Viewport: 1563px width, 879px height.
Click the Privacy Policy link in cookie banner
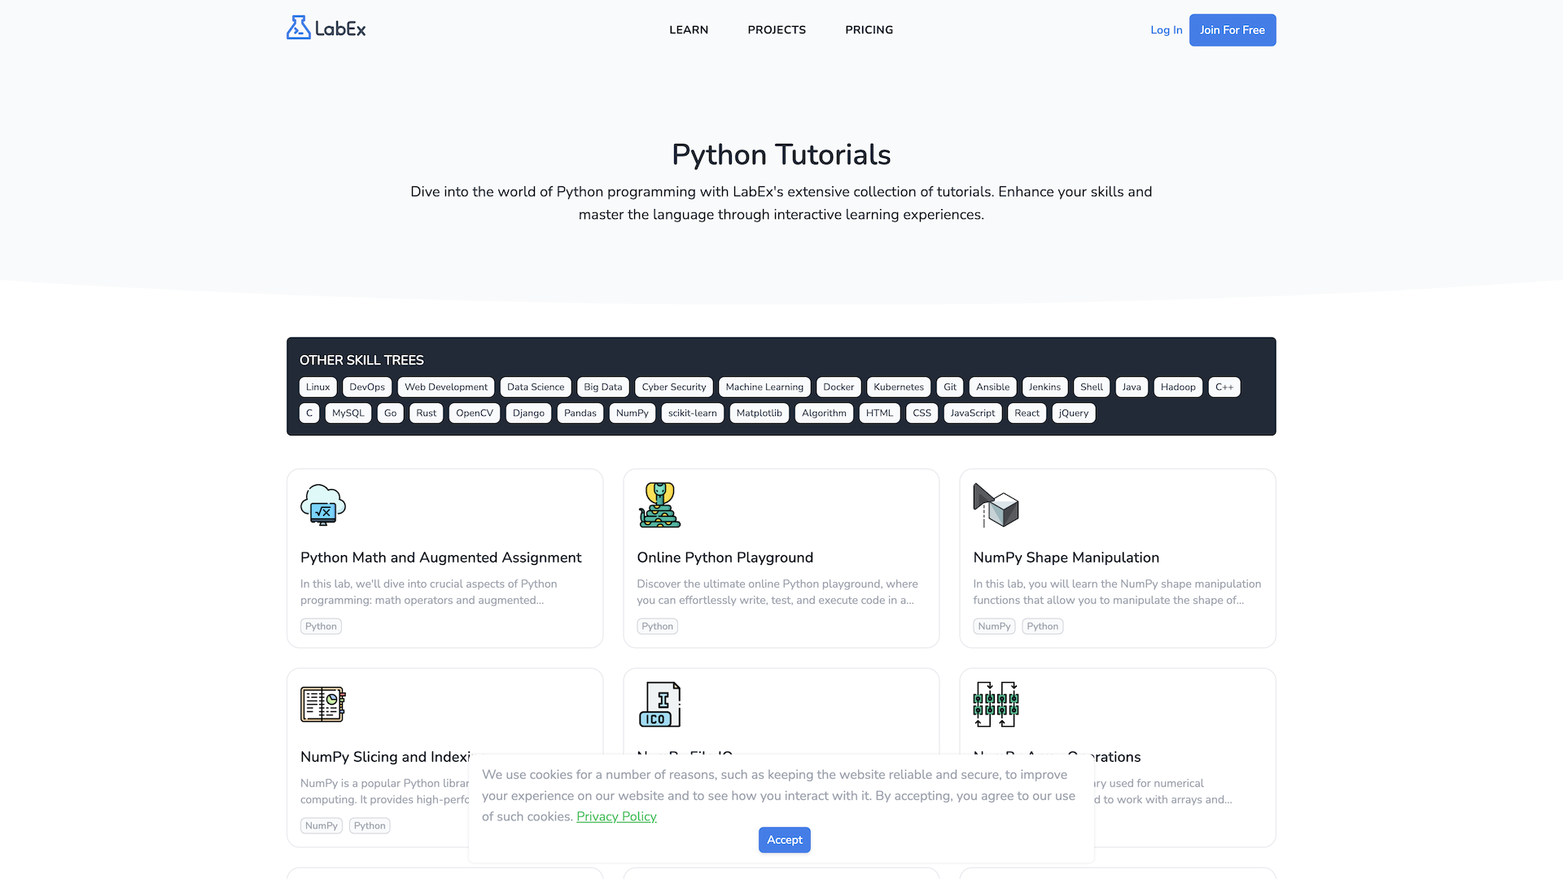pyautogui.click(x=616, y=816)
